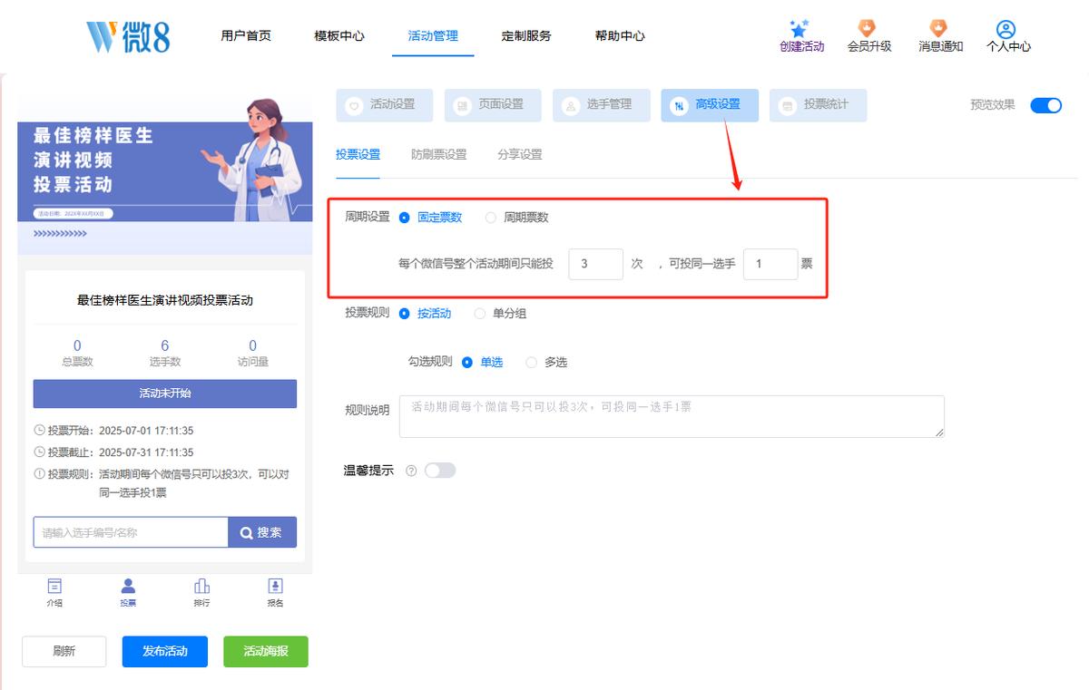The width and height of the screenshot is (1089, 690).
Task: Click the 活动海报 button
Action: pos(266,651)
